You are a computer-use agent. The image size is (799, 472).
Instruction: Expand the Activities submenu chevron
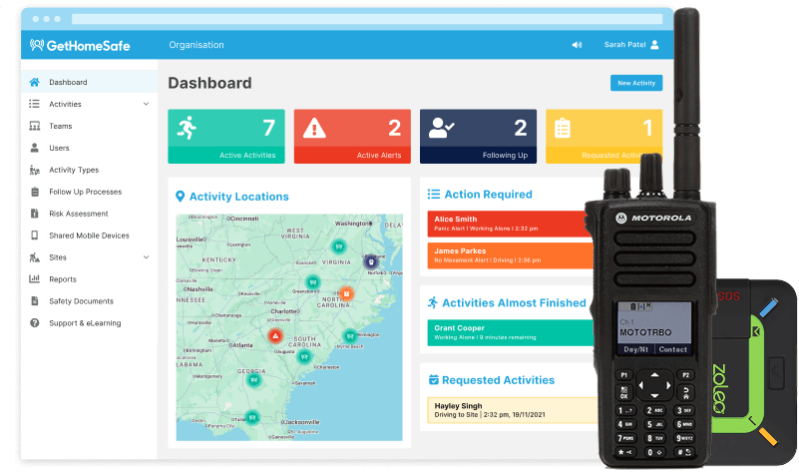[146, 105]
